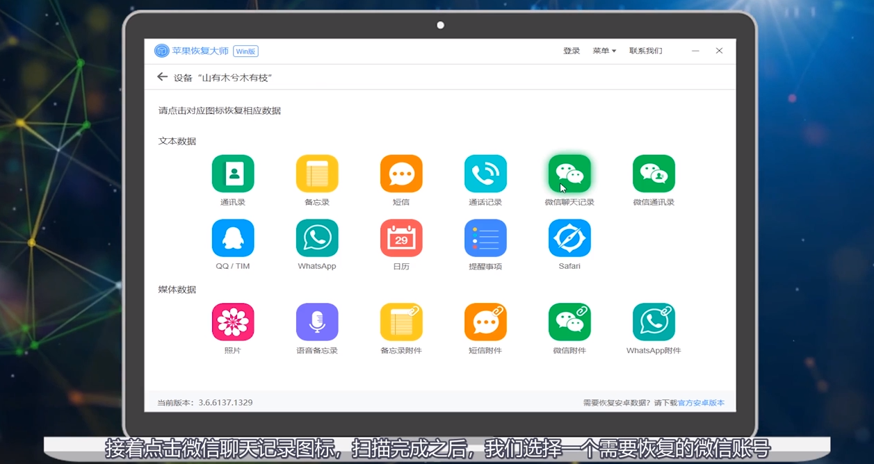Click the 微信聊天记录 WeChat chat icon
Viewport: 874px width, 464px height.
pos(569,174)
